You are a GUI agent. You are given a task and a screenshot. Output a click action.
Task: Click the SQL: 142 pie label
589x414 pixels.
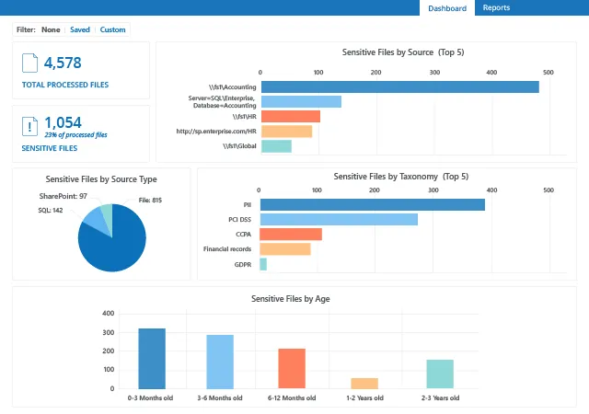[x=51, y=211]
